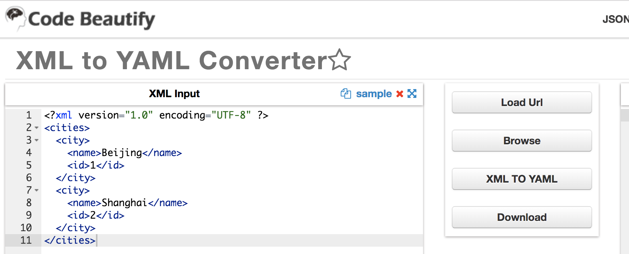Collapse the cities element fold arrow
Image resolution: width=629 pixels, height=254 pixels.
point(37,128)
